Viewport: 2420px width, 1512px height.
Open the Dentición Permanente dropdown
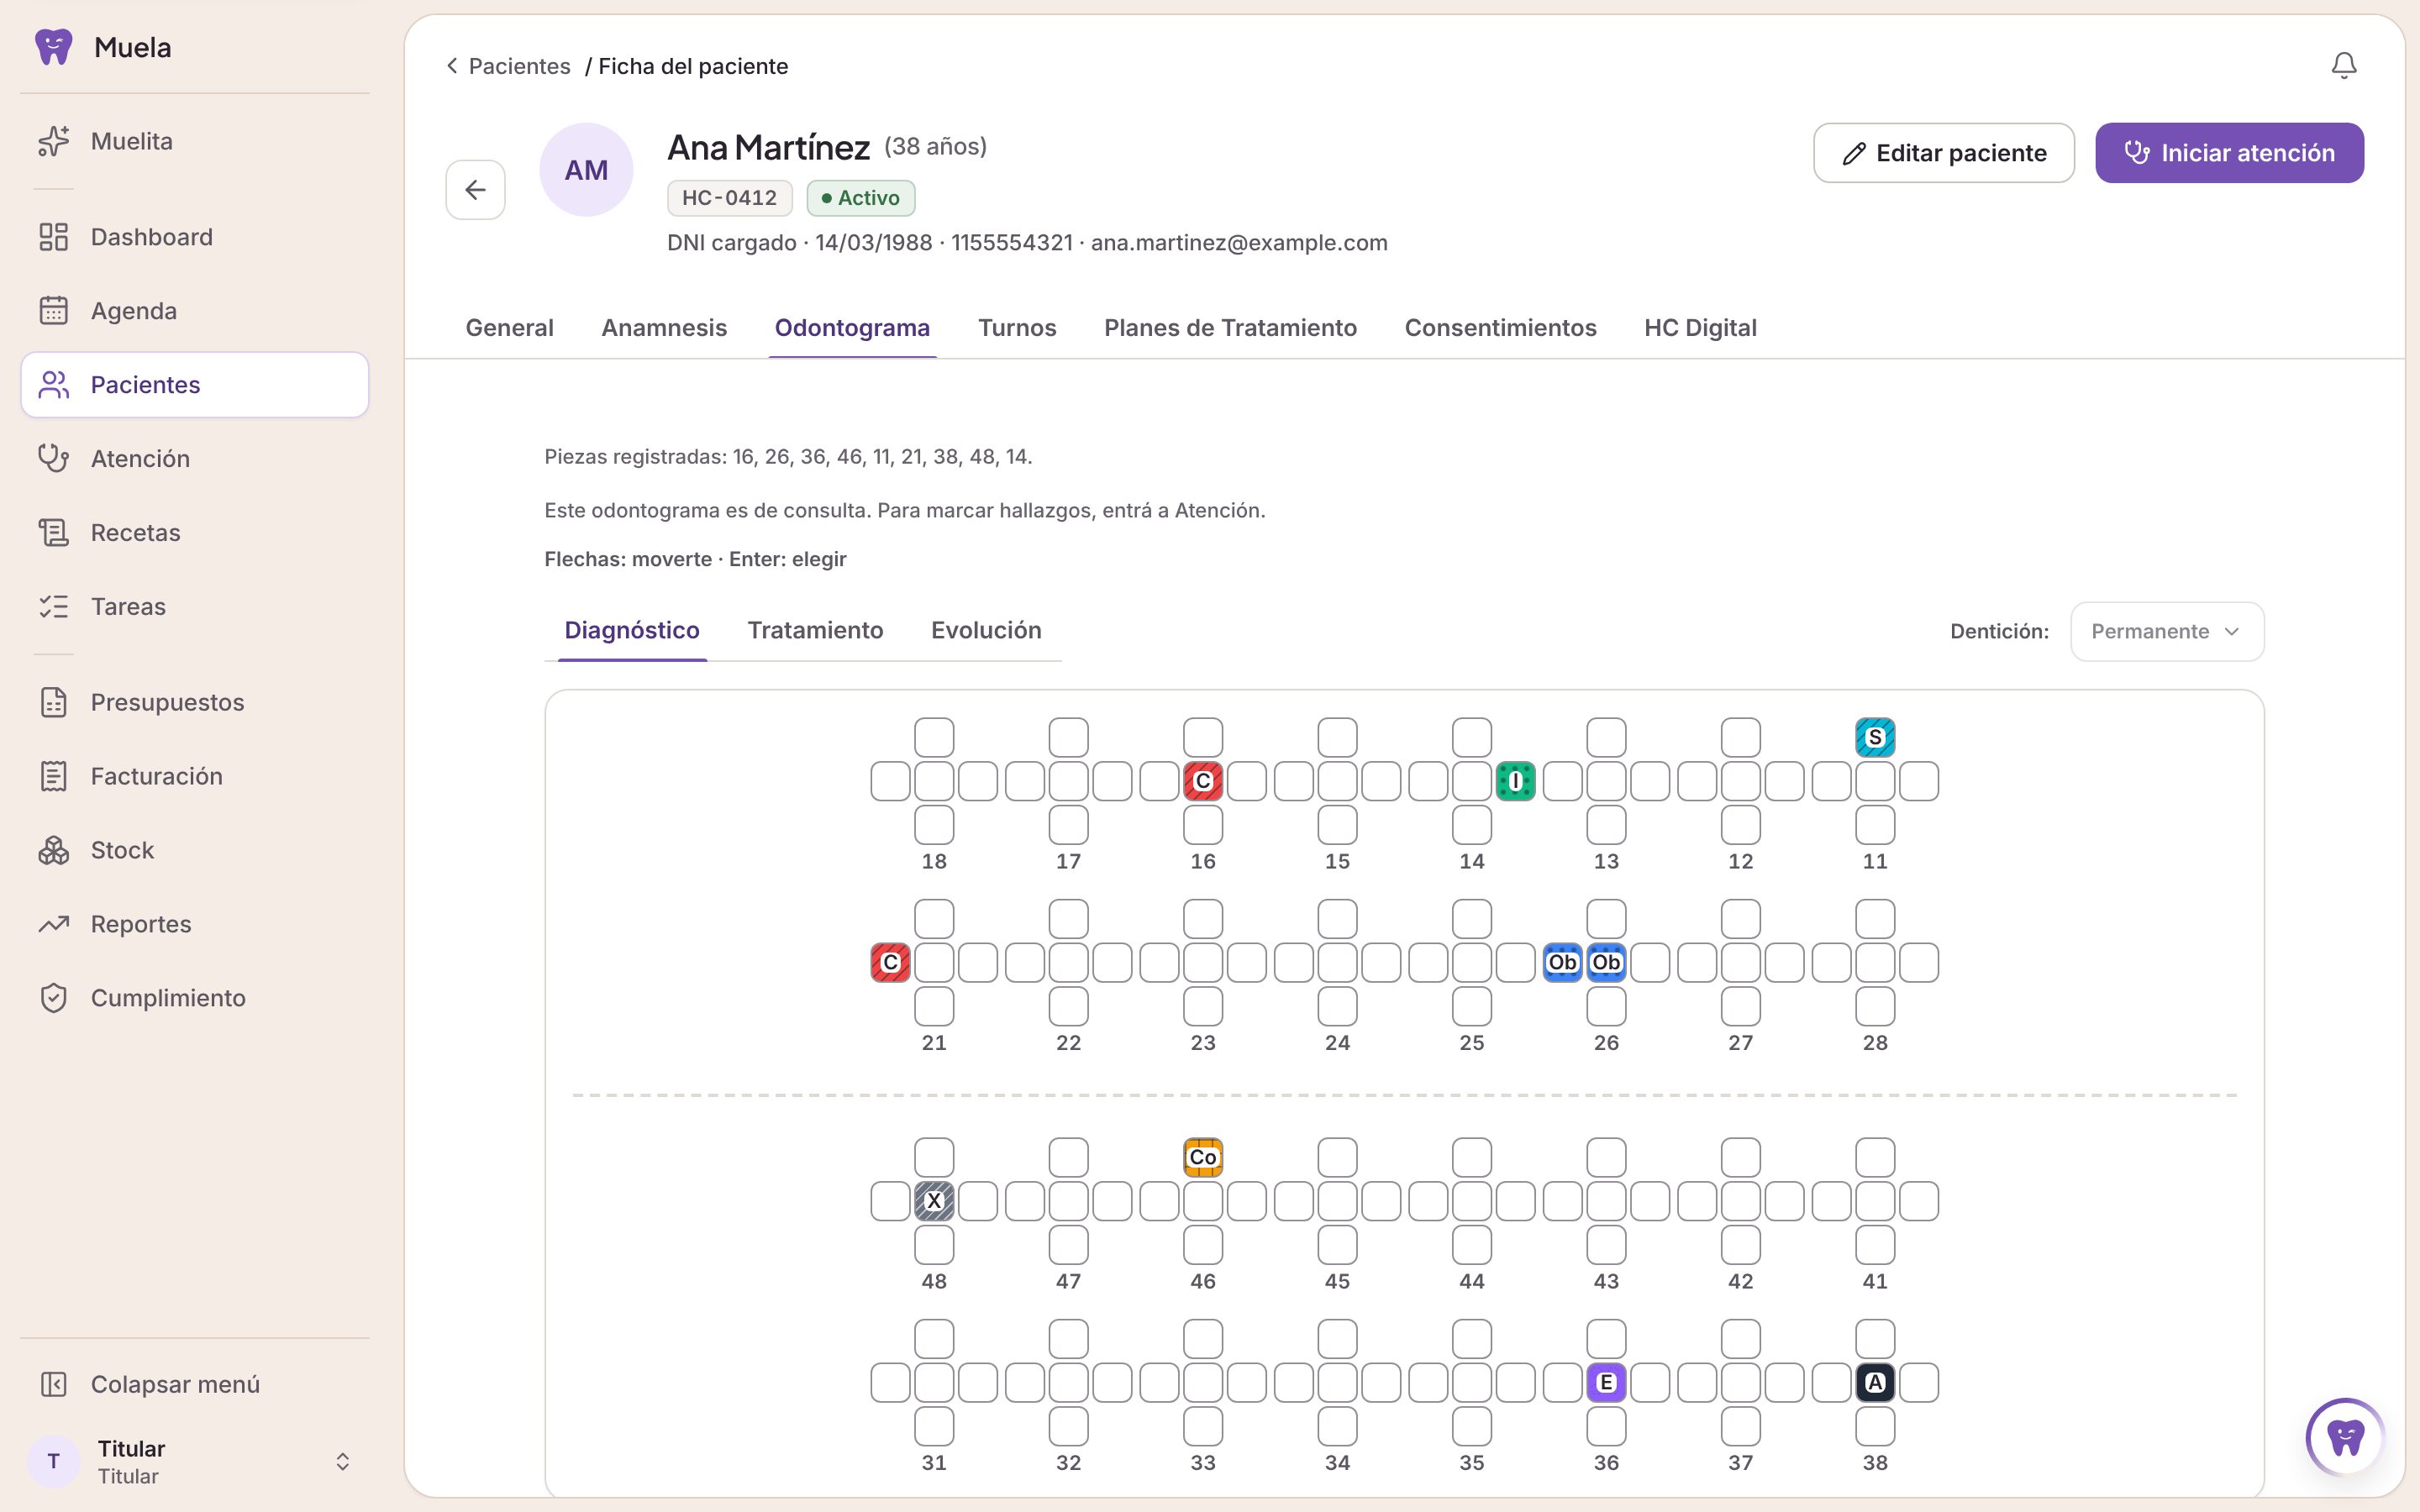coord(2167,631)
